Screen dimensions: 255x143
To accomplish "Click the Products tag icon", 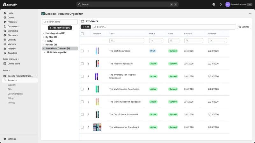I will point(5,22).
